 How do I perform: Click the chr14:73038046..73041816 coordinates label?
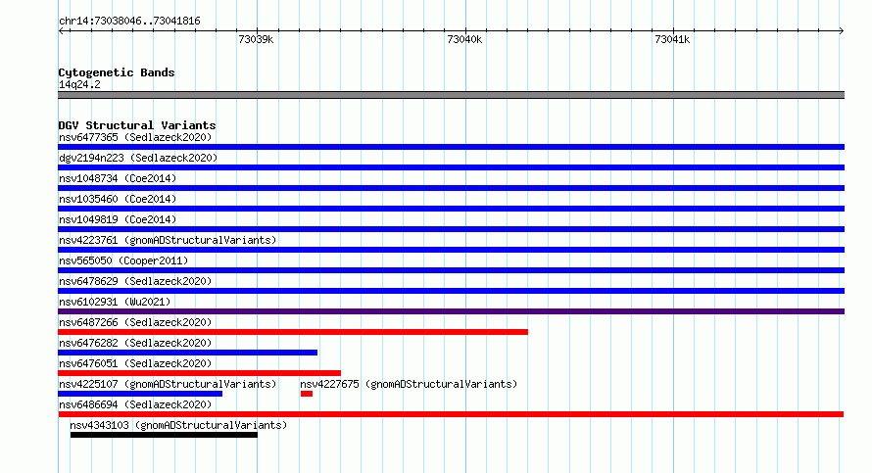click(129, 22)
